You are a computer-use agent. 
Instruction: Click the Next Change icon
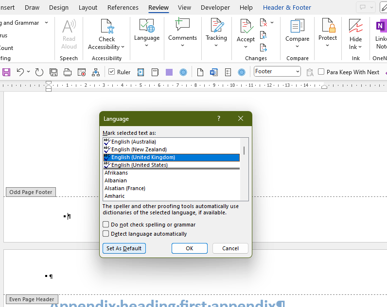tap(264, 48)
